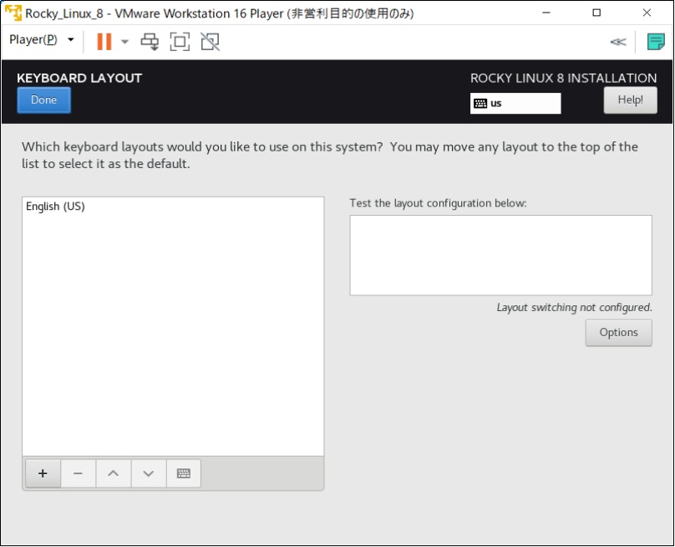Collapse the Player toolbar with double chevrons
The image size is (675, 547).
pyautogui.click(x=617, y=40)
